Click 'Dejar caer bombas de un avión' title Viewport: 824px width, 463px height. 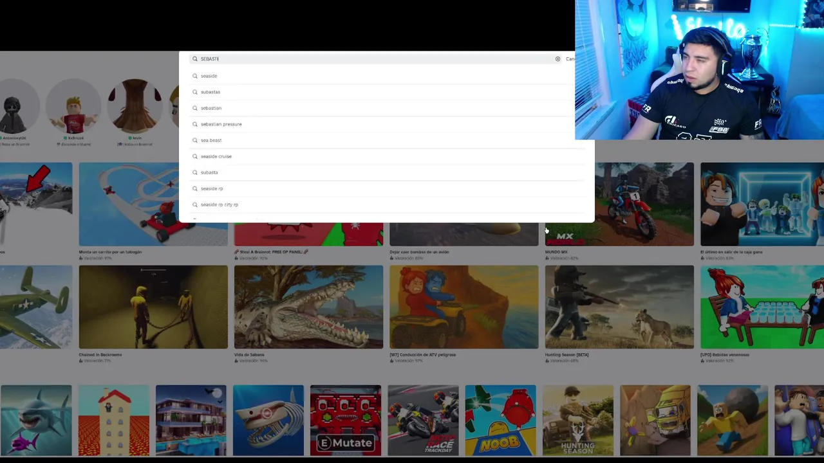point(419,252)
